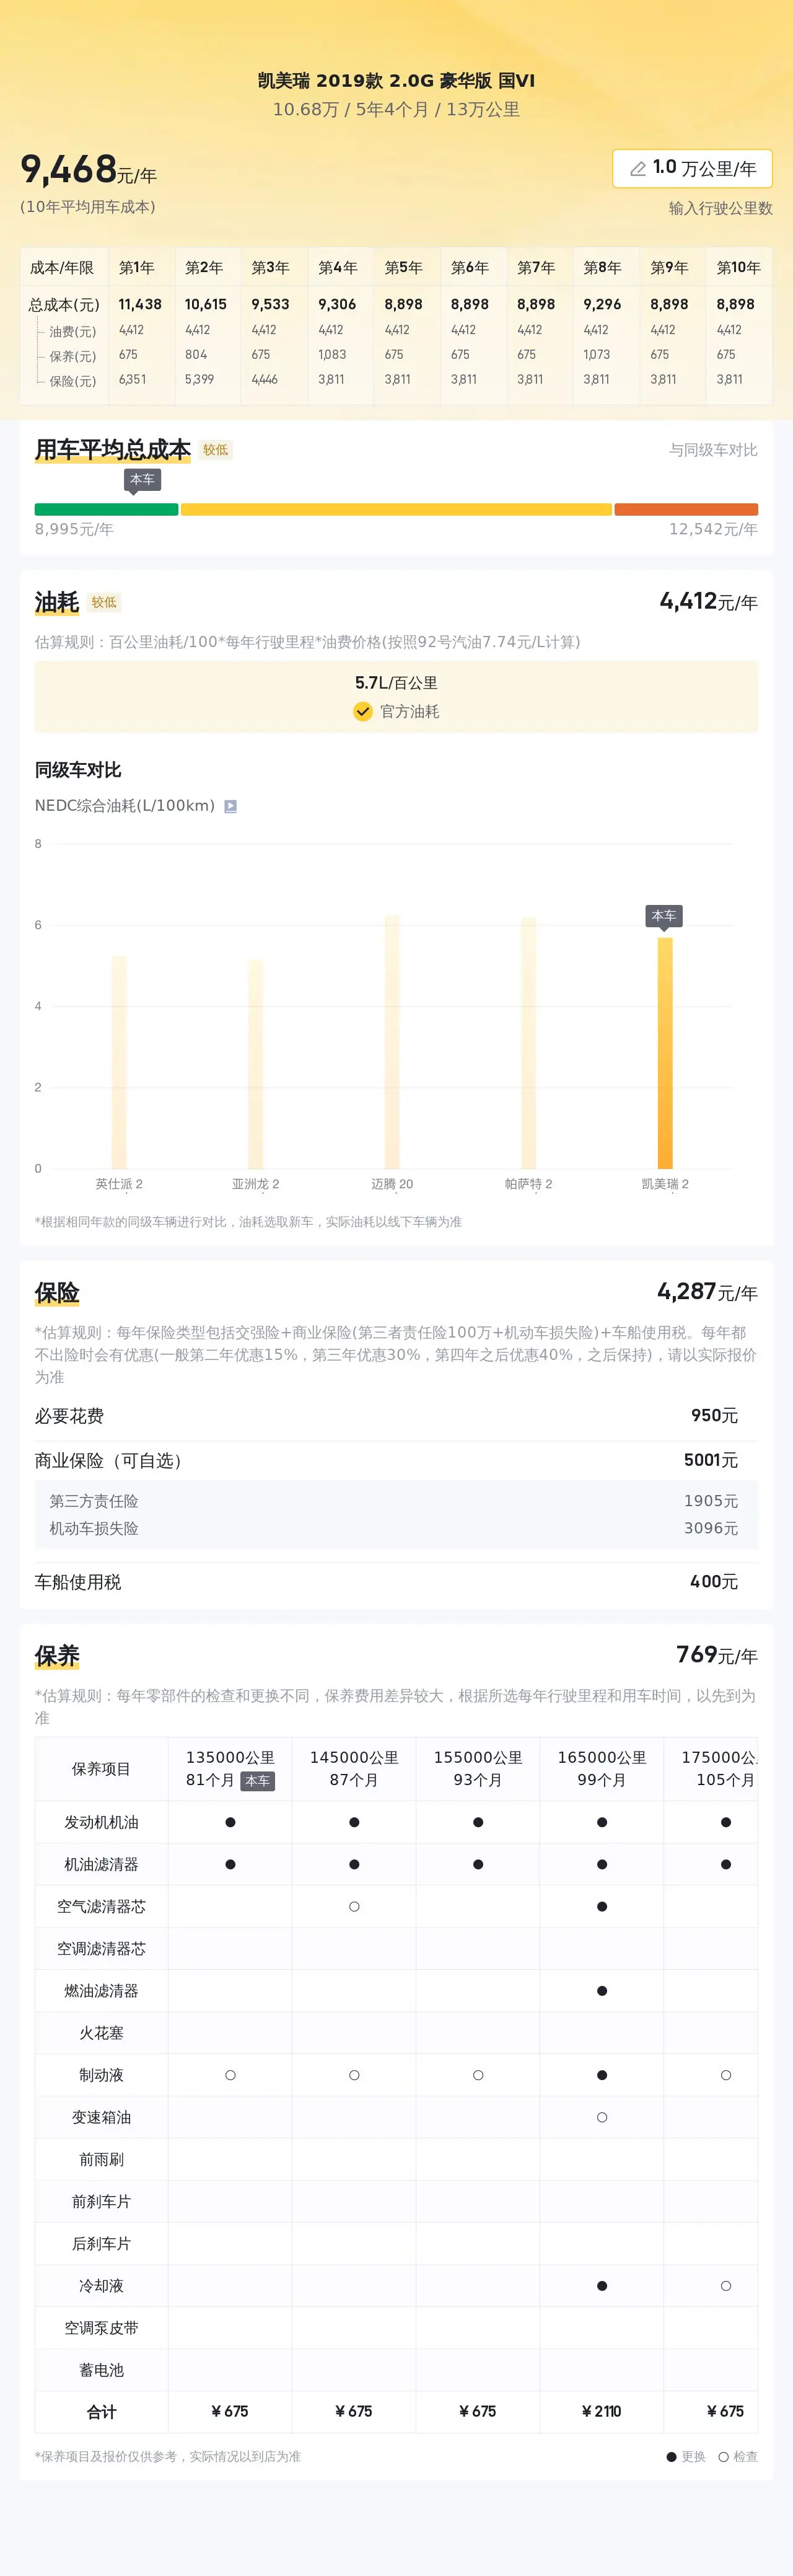
Task: Click the 英仕派 bar in fuel chart
Action: (x=119, y=1062)
